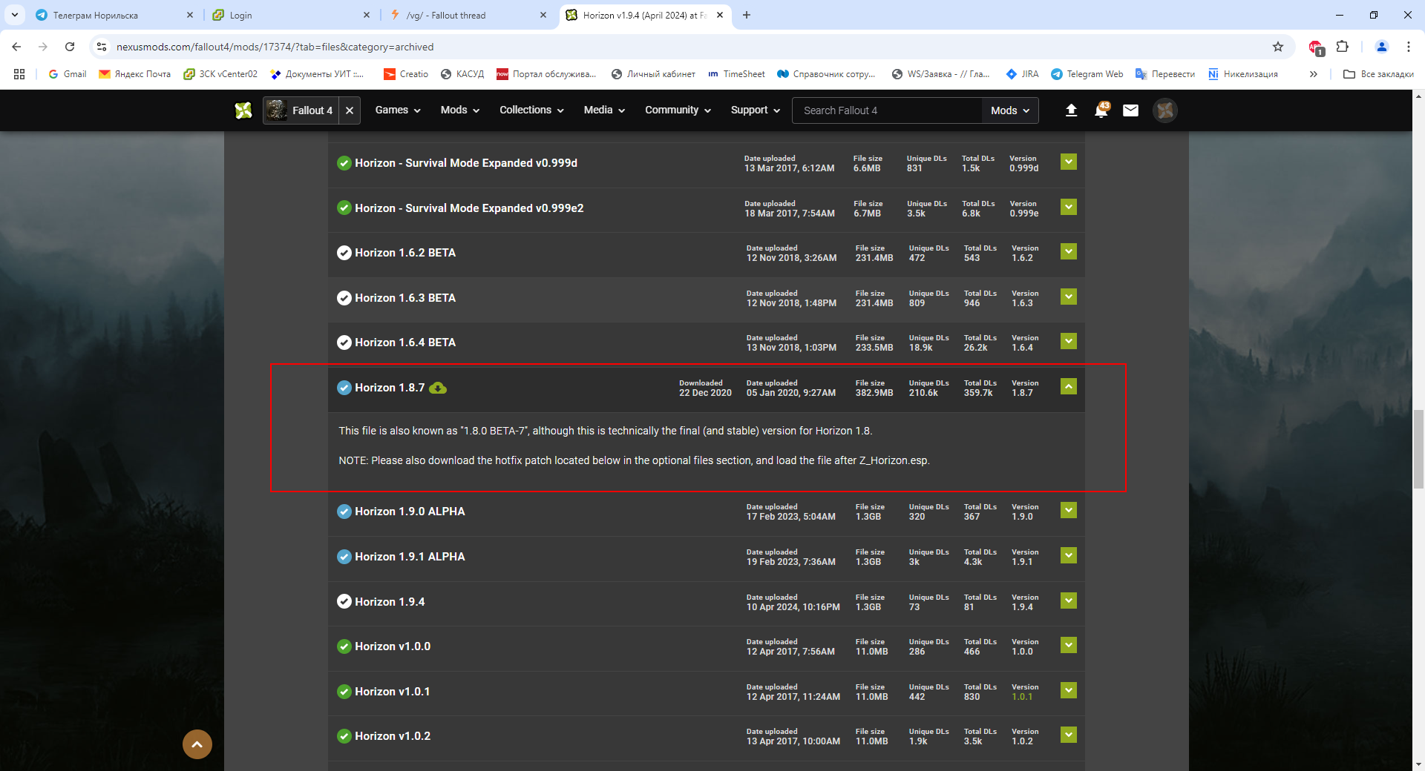
Task: Open the Fallout 4 game page button
Action: [x=301, y=110]
